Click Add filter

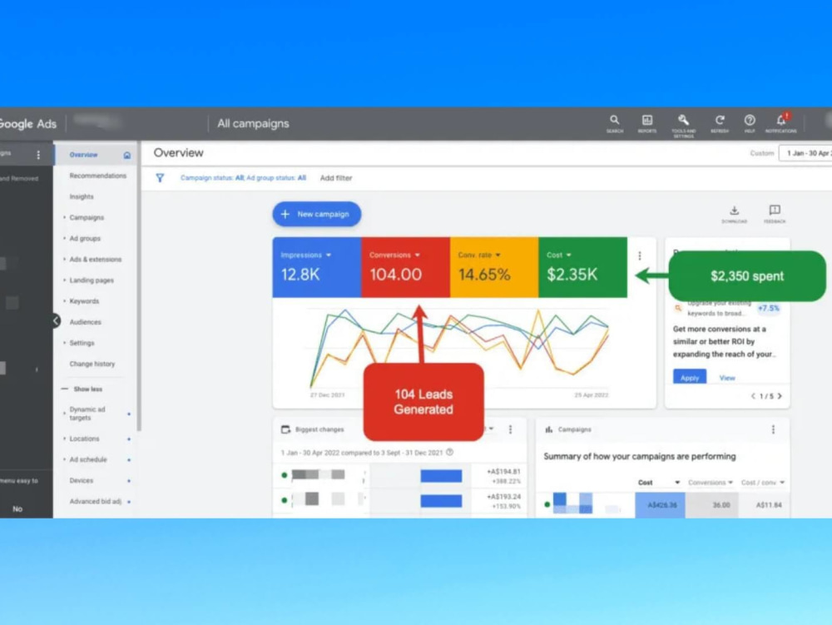click(x=336, y=178)
